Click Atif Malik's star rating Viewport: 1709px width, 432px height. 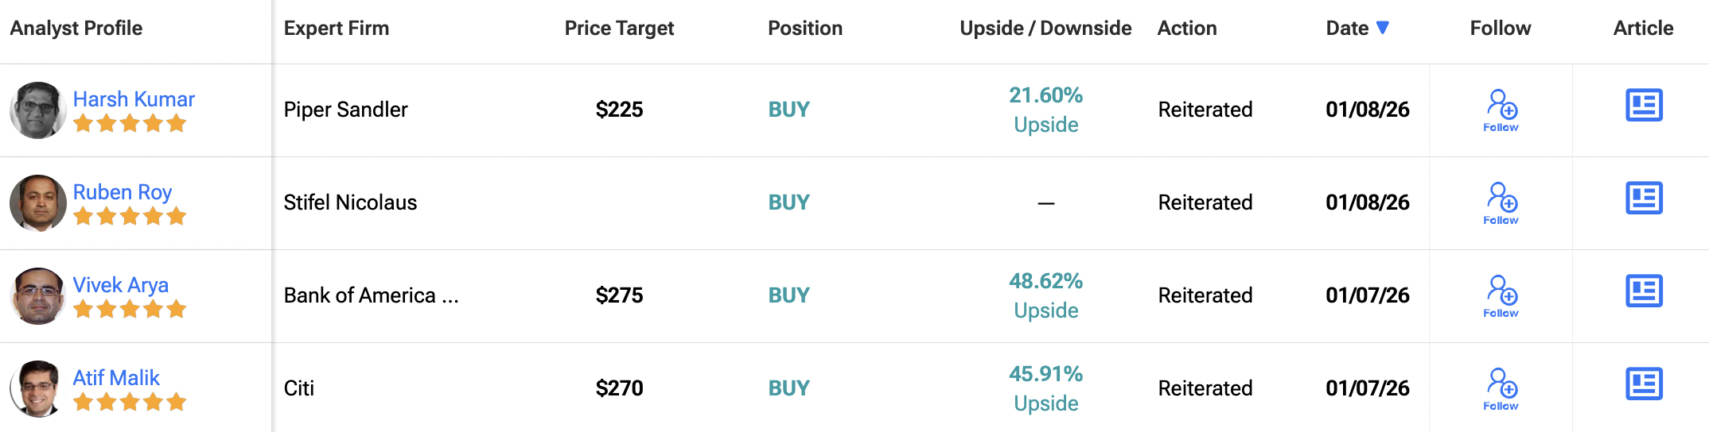[x=130, y=403]
